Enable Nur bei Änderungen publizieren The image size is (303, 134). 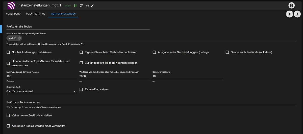click(8, 52)
